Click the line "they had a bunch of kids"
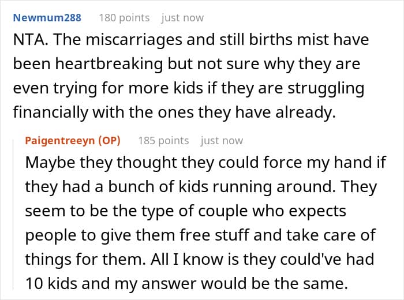Screen dimensions: 404x300 tap(201, 187)
